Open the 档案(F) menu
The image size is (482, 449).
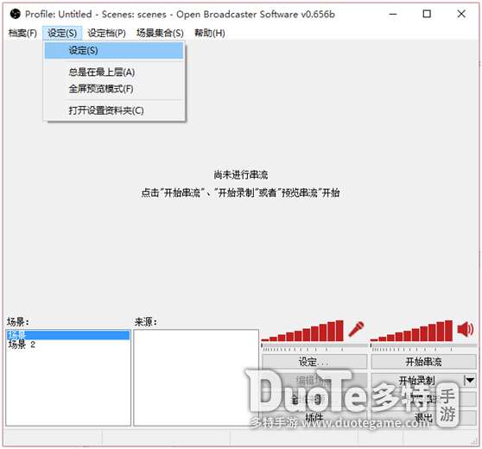click(22, 33)
